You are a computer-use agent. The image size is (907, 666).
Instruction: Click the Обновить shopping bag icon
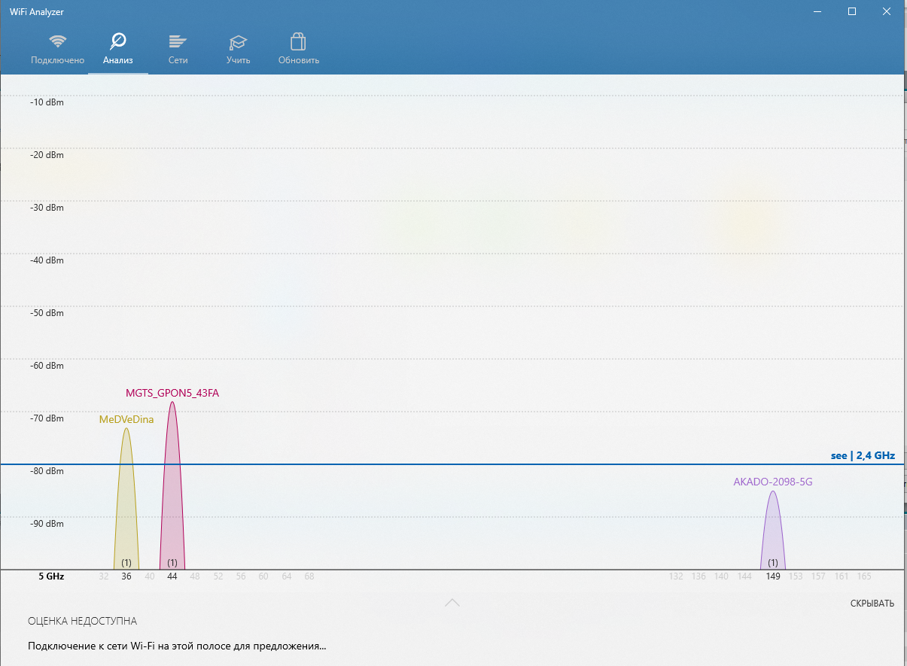coord(298,41)
